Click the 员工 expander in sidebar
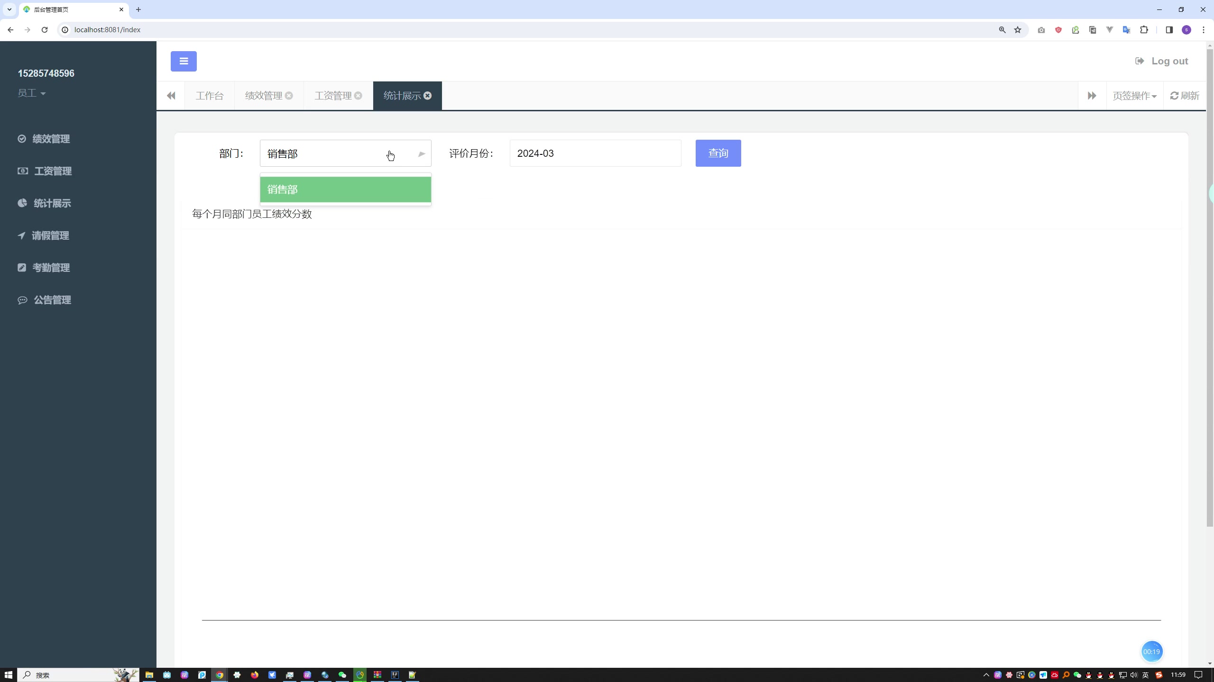This screenshot has height=682, width=1214. click(31, 92)
